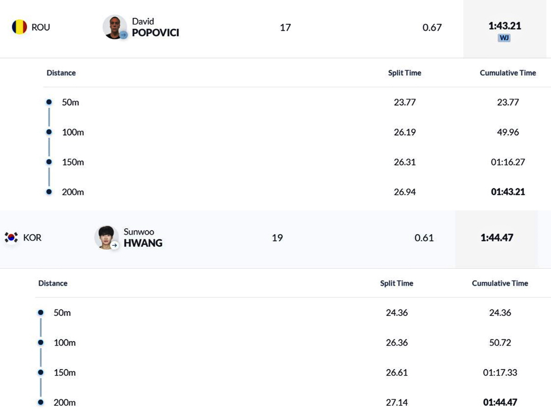Click the South Korea flag icon
This screenshot has height=414, width=551.
point(11,237)
